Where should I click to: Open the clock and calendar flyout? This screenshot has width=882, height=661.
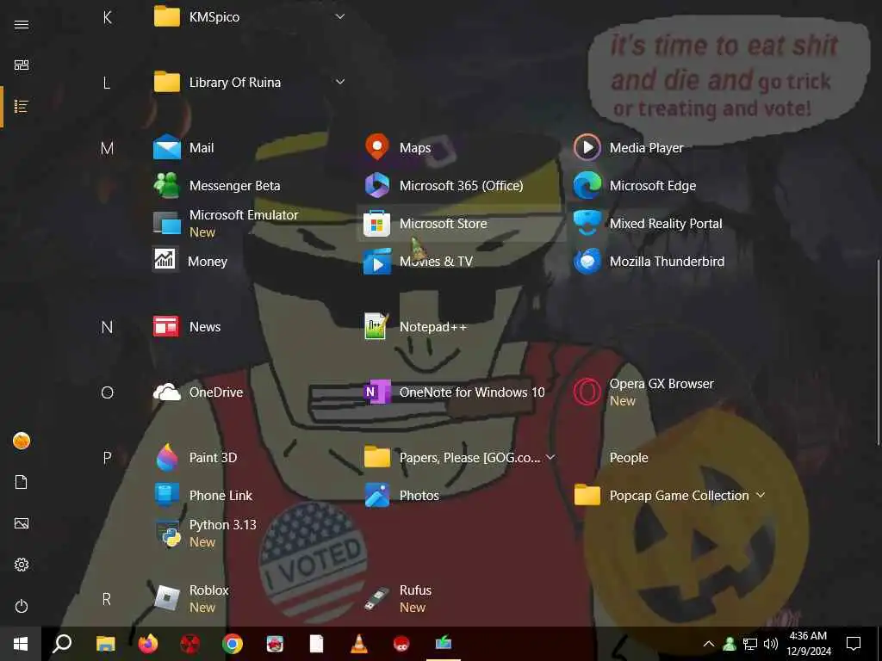click(x=808, y=644)
